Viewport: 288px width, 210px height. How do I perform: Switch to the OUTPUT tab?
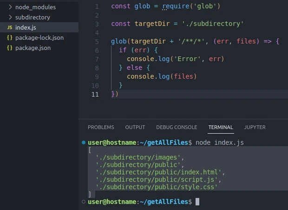135,127
